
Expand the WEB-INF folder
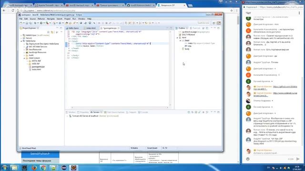[27, 64]
